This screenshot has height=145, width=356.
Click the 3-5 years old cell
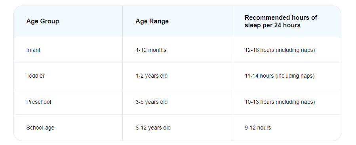pyautogui.click(x=177, y=102)
